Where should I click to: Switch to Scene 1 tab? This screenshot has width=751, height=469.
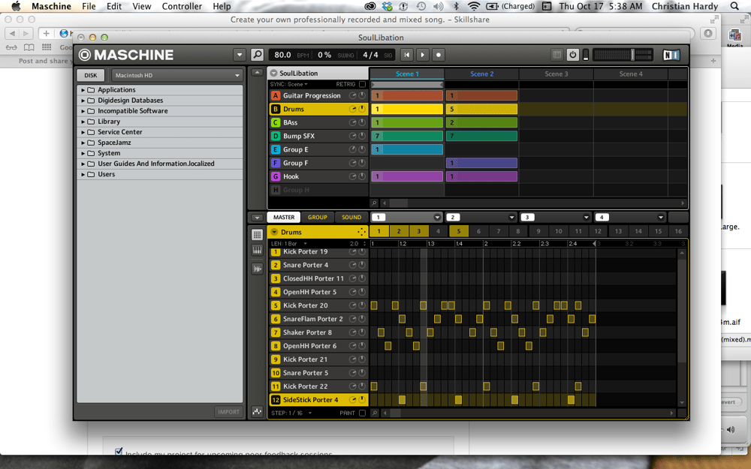407,74
